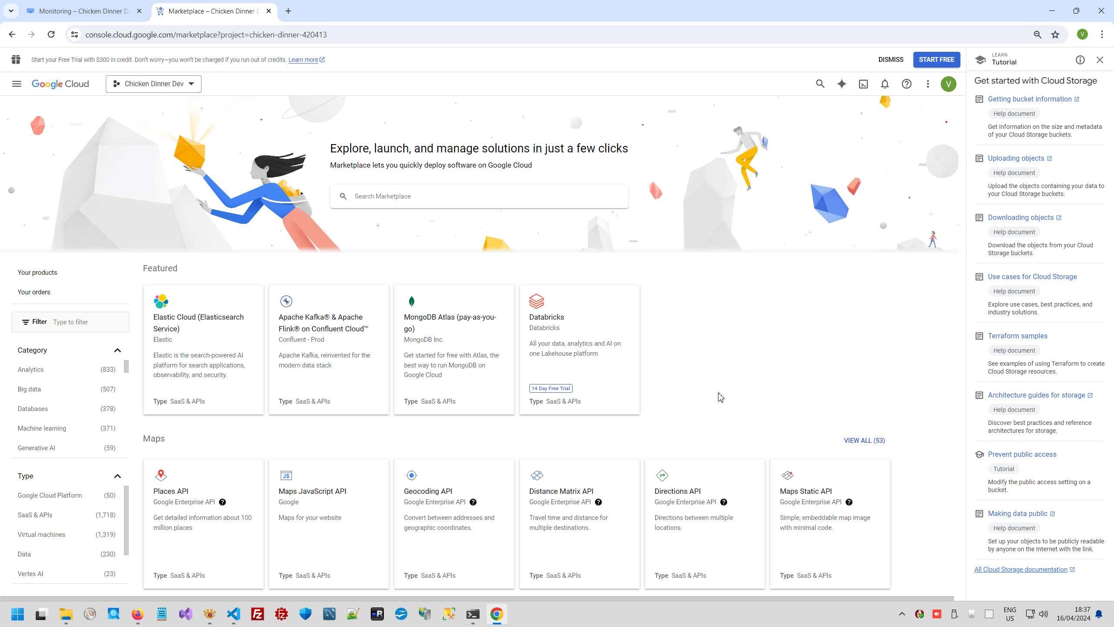Select the Your orders menu item
The width and height of the screenshot is (1114, 627).
(x=34, y=292)
